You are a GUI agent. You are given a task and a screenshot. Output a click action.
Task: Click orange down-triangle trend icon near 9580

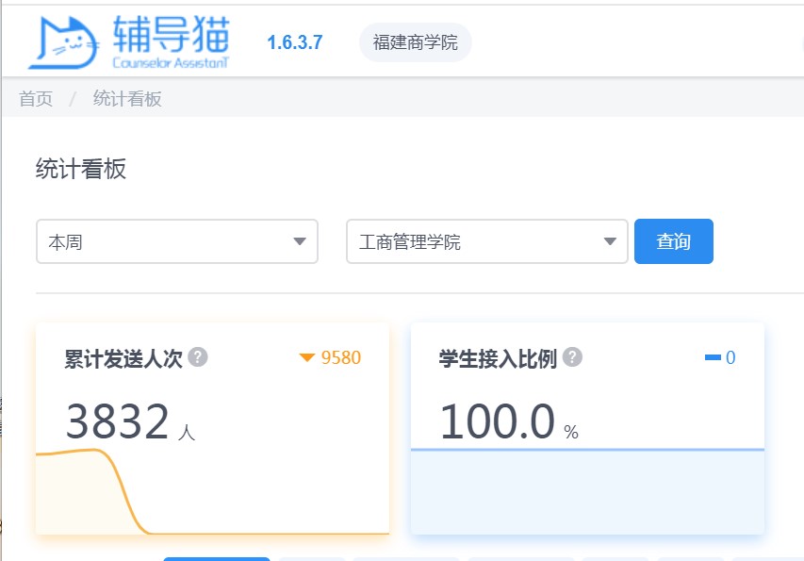(x=306, y=357)
